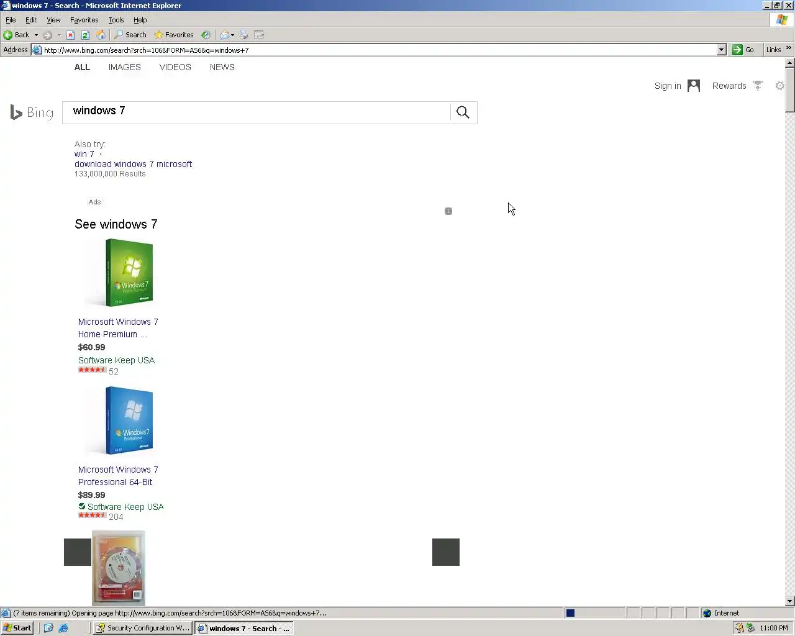
Task: Go to the Home page icon
Action: point(101,35)
